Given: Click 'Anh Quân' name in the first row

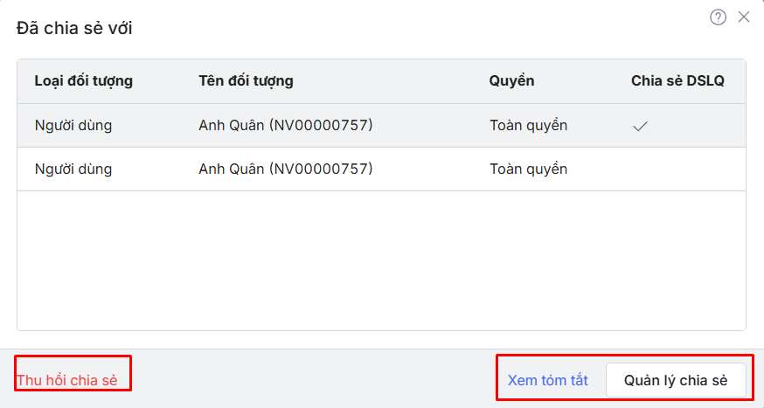Looking at the screenshot, I should click(231, 126).
